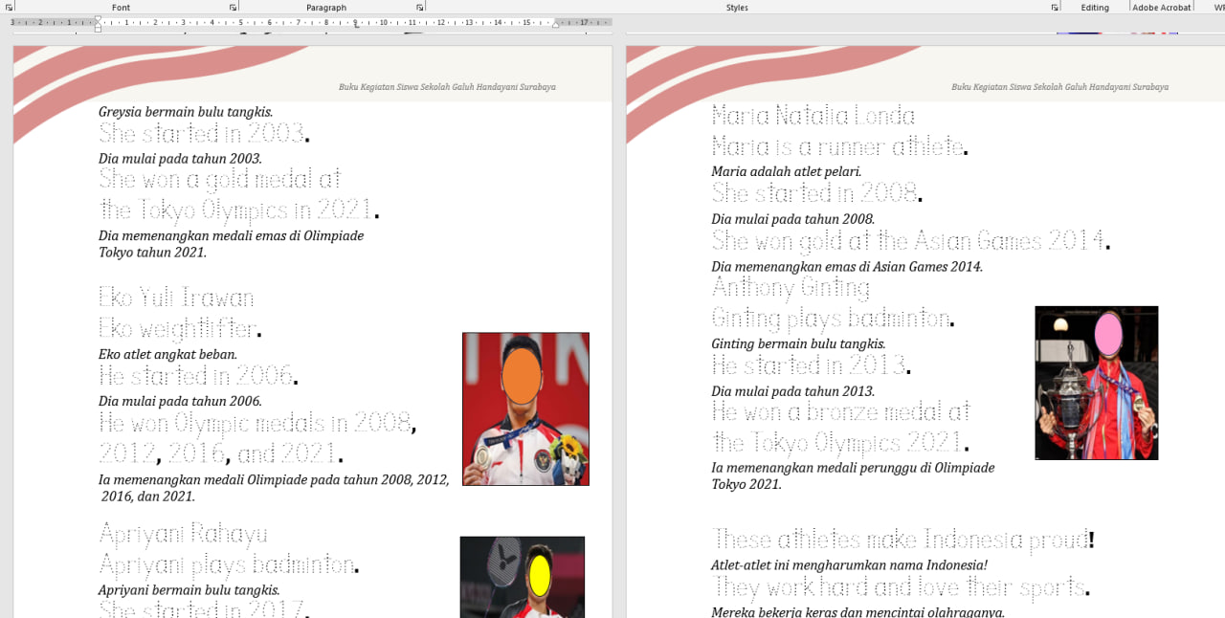Select the weightlifter photo with orange face
The height and width of the screenshot is (618, 1225).
coord(525,408)
